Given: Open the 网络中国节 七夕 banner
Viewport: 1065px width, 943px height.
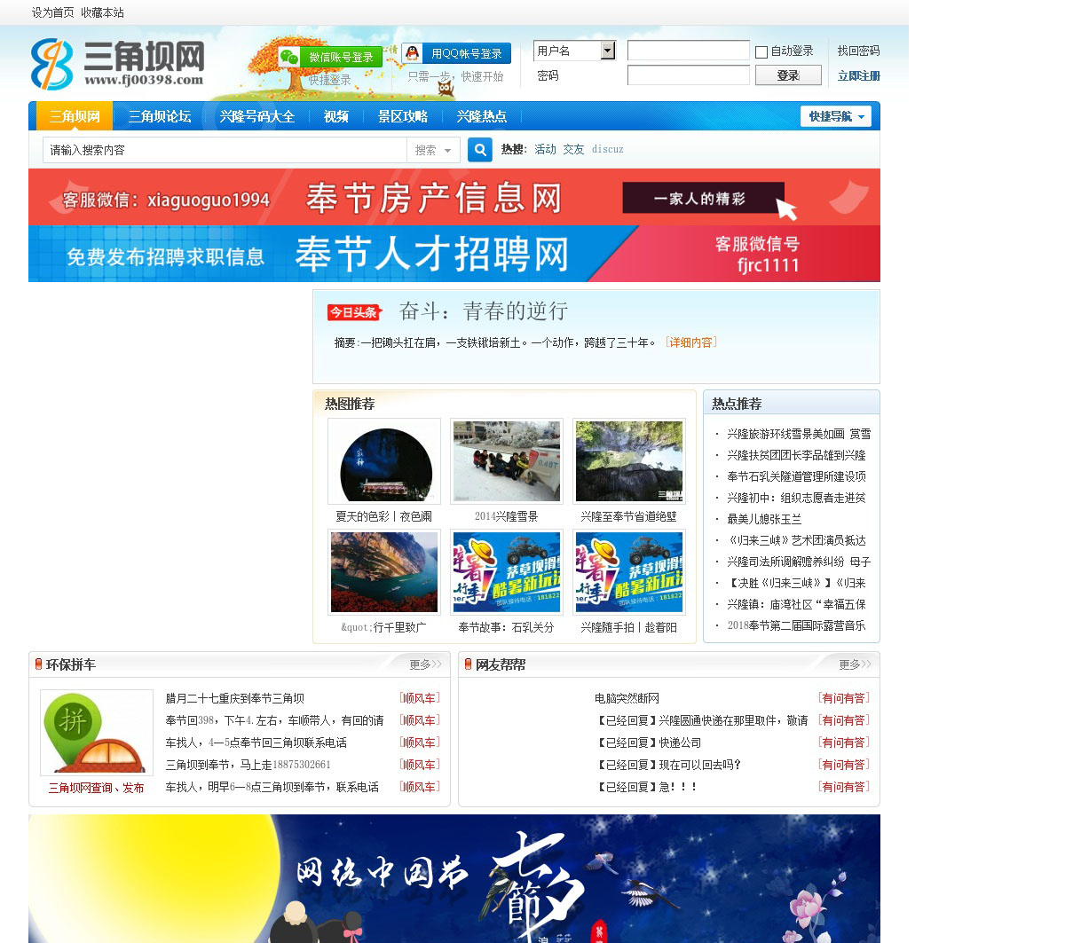Looking at the screenshot, I should point(454,878).
